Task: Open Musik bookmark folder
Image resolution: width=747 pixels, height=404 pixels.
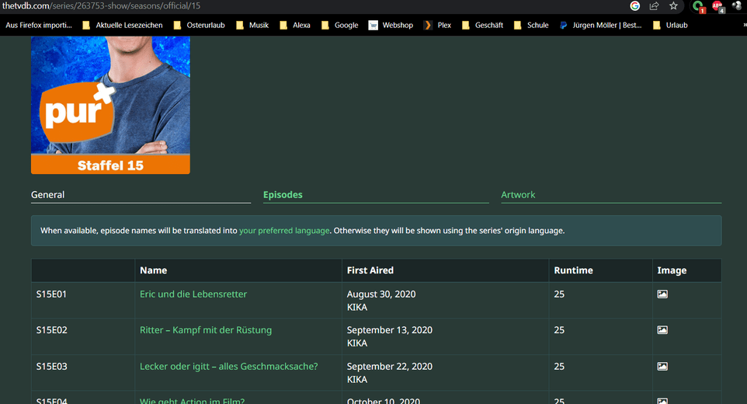Action: pyautogui.click(x=252, y=25)
